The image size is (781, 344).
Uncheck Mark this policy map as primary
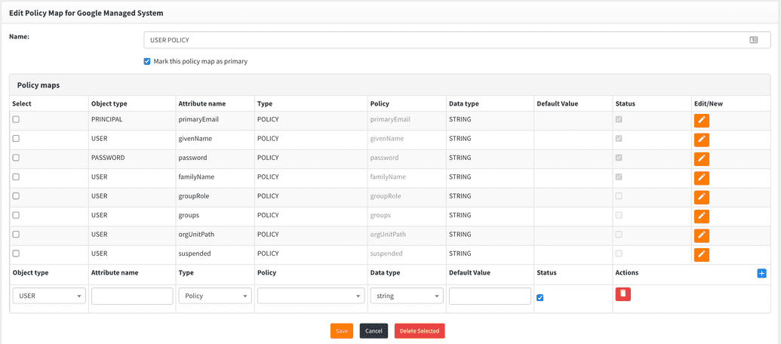pos(147,62)
